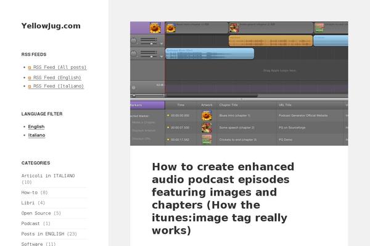Viewport: 370px width, 246px height.
Task: Open the "How to create enhanced audio podcast episodes" post title
Action: click(223, 199)
